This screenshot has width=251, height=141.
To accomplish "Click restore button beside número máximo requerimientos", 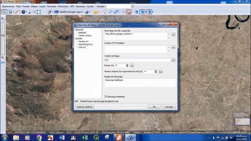I will click(161, 71).
